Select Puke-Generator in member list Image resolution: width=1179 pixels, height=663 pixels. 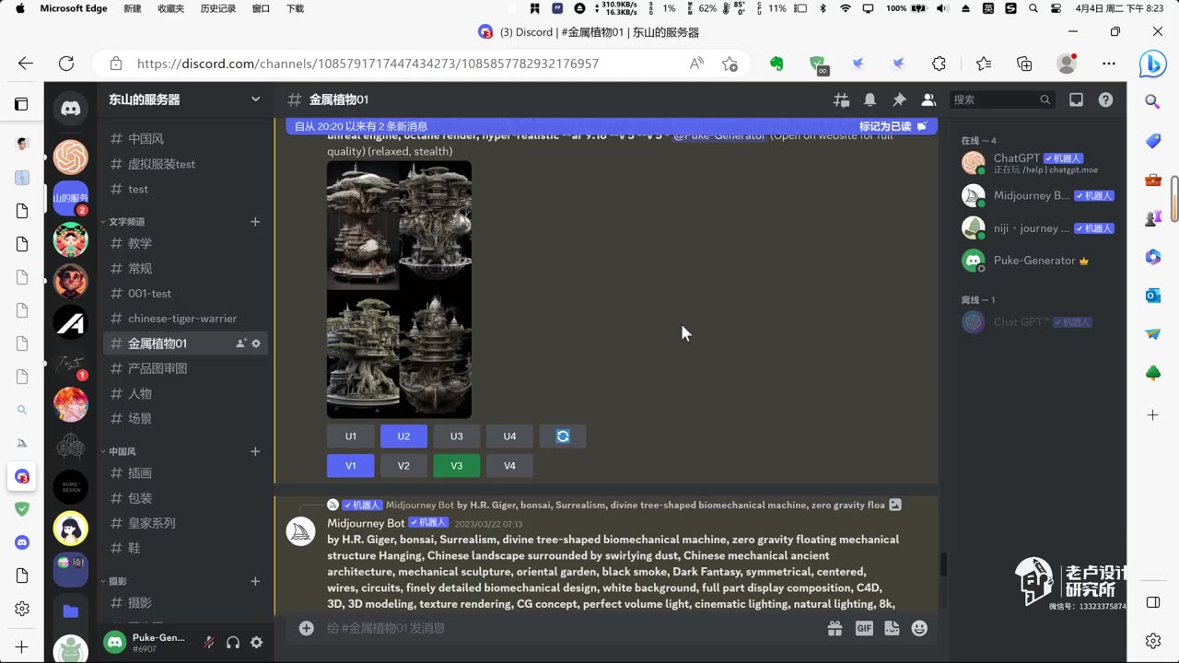tap(1038, 261)
